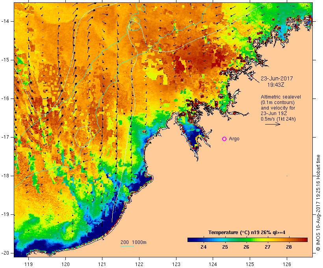Click the colorbar tick label 25

click(225, 247)
